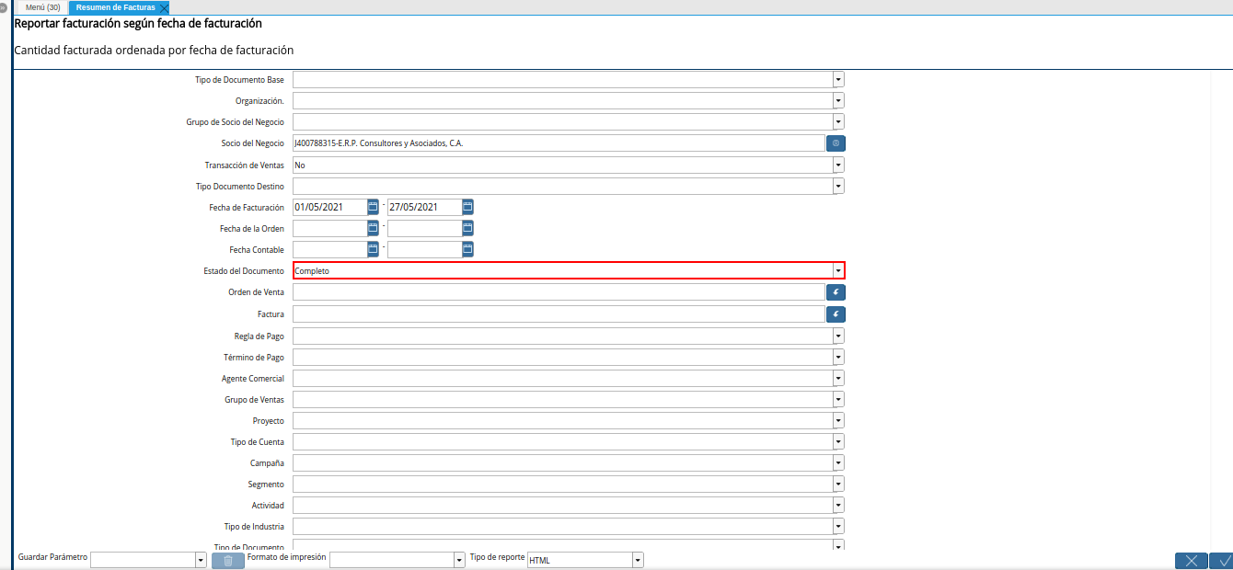Expand Tipo Documento Destino dropdown
The width and height of the screenshot is (1233, 570).
click(838, 187)
